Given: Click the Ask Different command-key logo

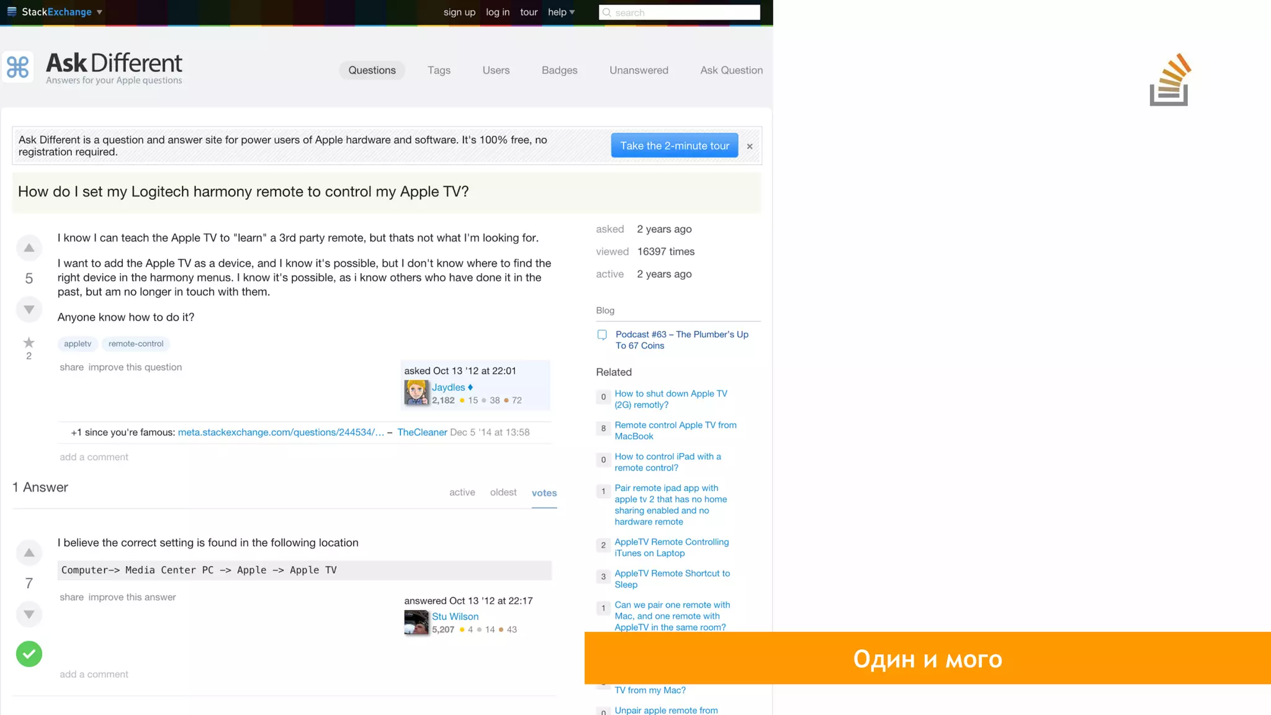Looking at the screenshot, I should point(18,68).
